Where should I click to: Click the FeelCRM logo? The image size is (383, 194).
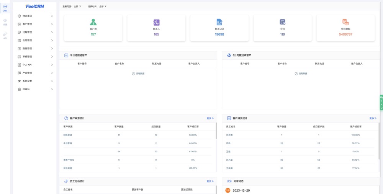point(35,6)
